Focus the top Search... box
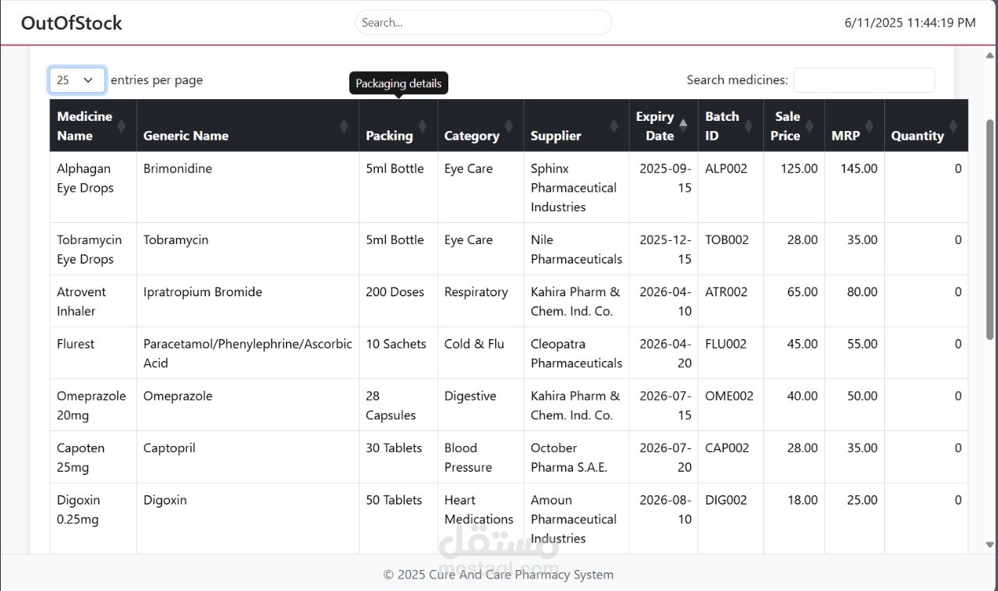 pos(483,23)
